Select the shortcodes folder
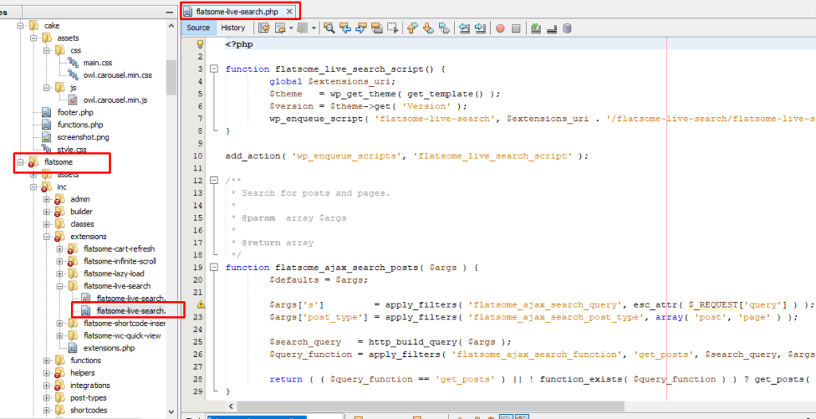The image size is (816, 419). (88, 410)
